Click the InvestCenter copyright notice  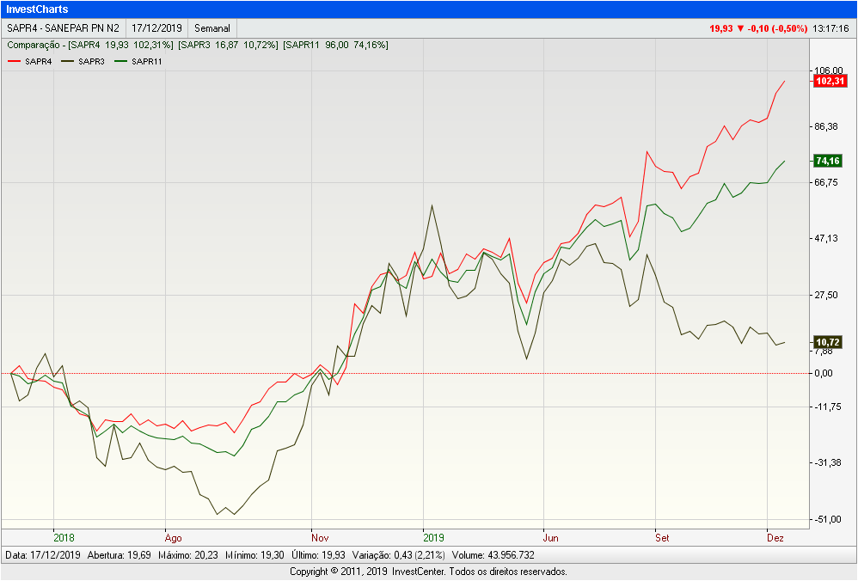(428, 572)
